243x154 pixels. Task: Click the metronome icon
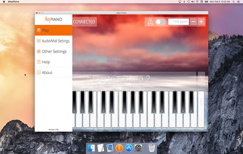[150, 22]
